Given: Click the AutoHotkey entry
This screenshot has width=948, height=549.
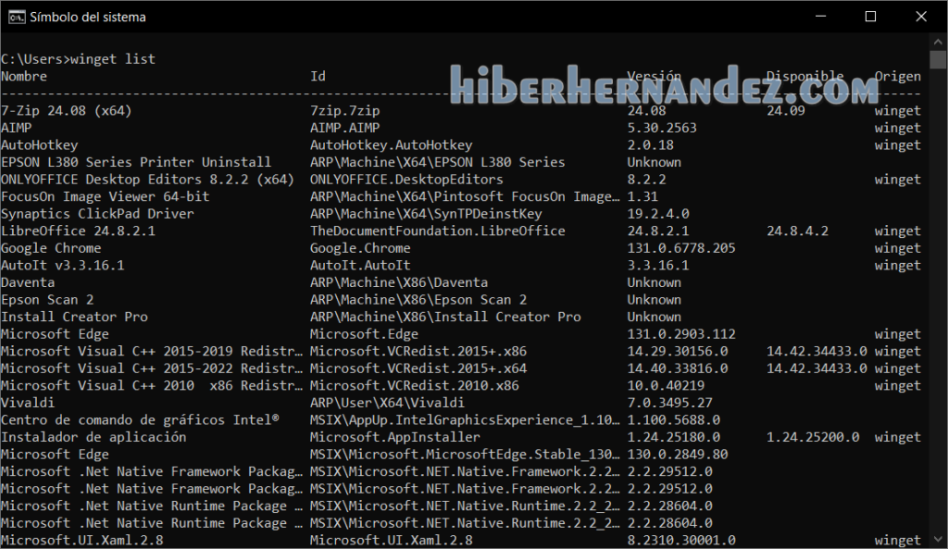Looking at the screenshot, I should pyautogui.click(x=39, y=143).
